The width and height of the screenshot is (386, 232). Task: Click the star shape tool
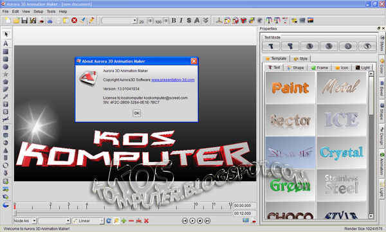(x=6, y=75)
